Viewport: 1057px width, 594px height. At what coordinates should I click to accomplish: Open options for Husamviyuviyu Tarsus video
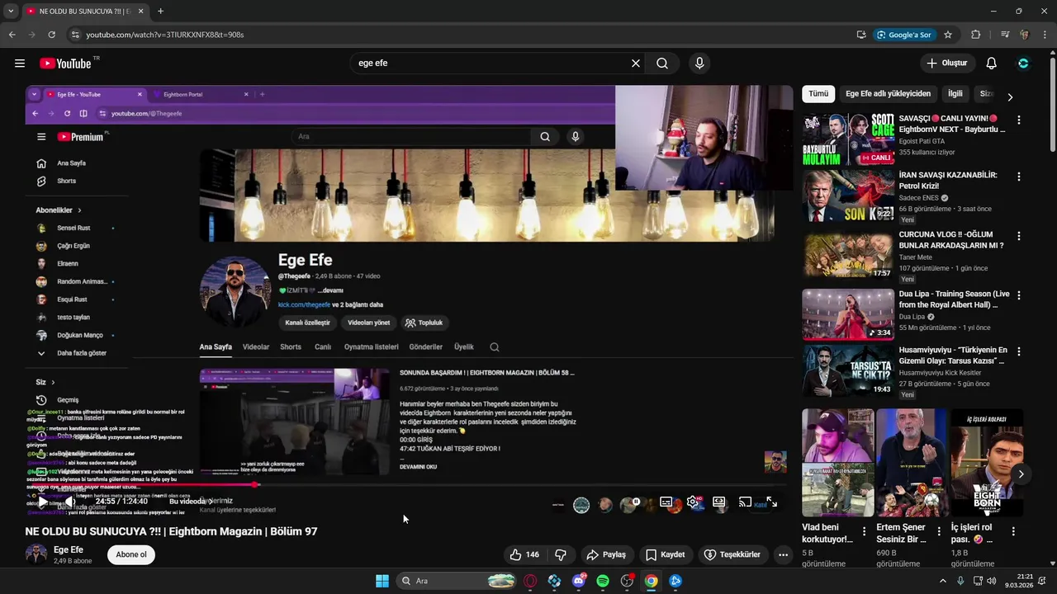point(1018,351)
